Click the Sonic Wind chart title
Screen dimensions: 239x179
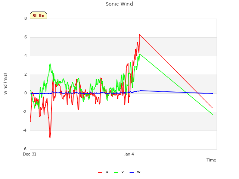[x=119, y=4]
